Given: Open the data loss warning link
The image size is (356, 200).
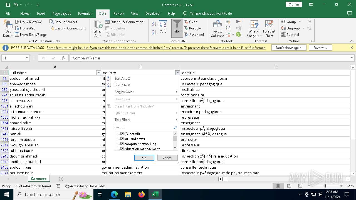Looking at the screenshot, I should [x=156, y=47].
